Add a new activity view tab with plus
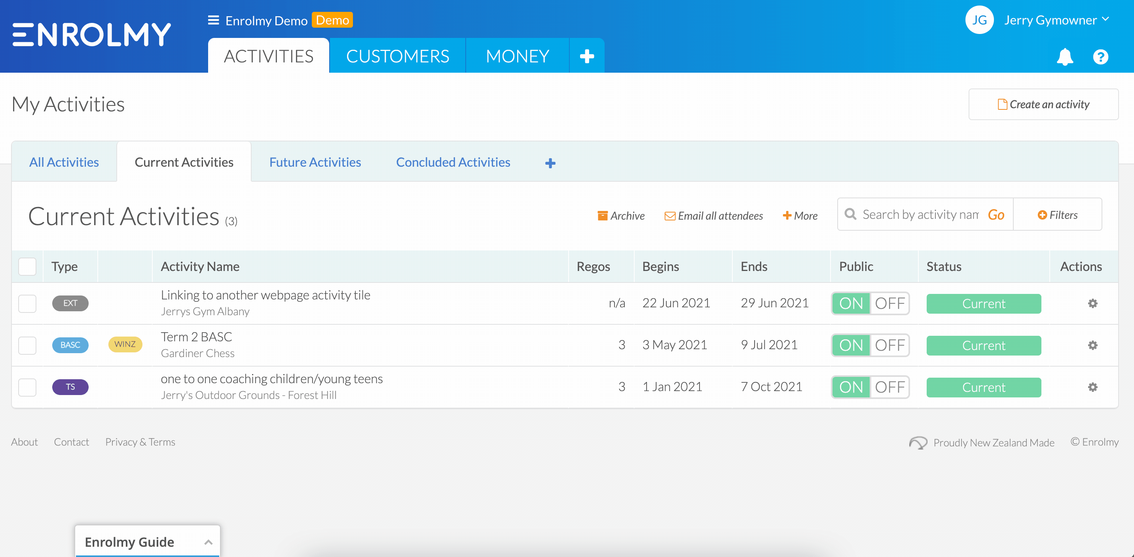Viewport: 1134px width, 557px height. [x=550, y=163]
